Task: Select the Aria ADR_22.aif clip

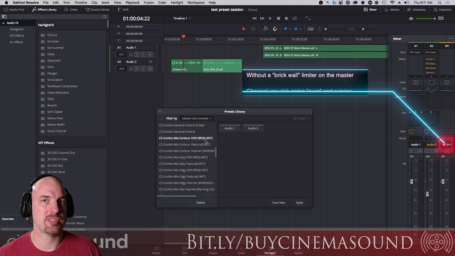Action: click(222, 66)
